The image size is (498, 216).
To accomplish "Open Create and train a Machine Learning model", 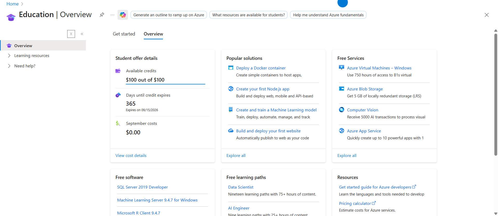I will coord(276,110).
